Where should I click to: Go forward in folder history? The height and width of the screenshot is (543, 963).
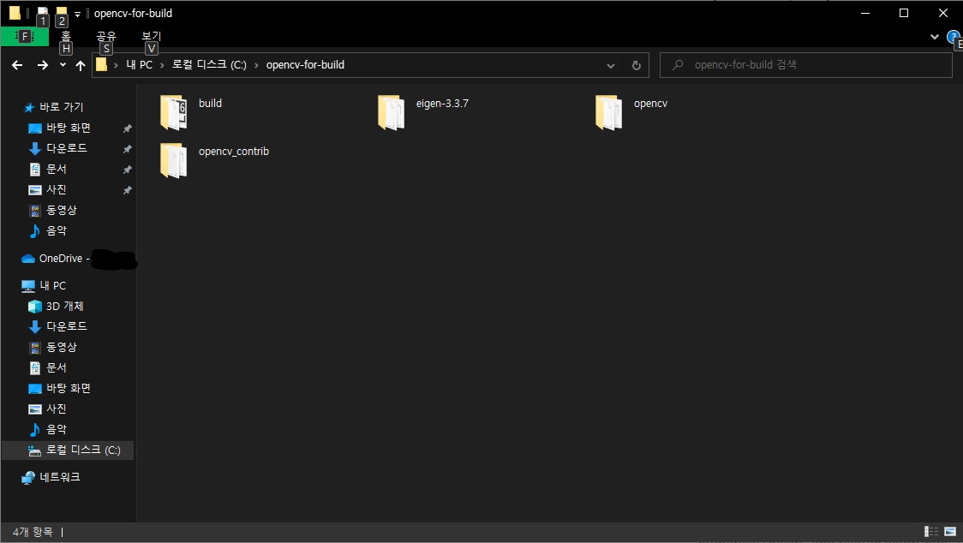pyautogui.click(x=42, y=65)
